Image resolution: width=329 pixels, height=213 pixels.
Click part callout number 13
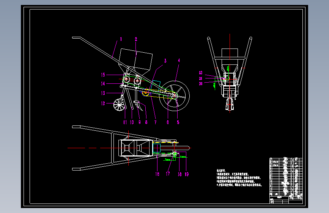click(103, 93)
